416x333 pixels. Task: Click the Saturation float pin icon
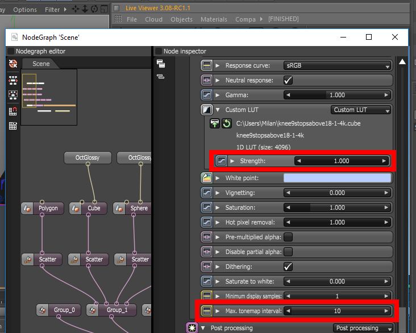(x=207, y=207)
